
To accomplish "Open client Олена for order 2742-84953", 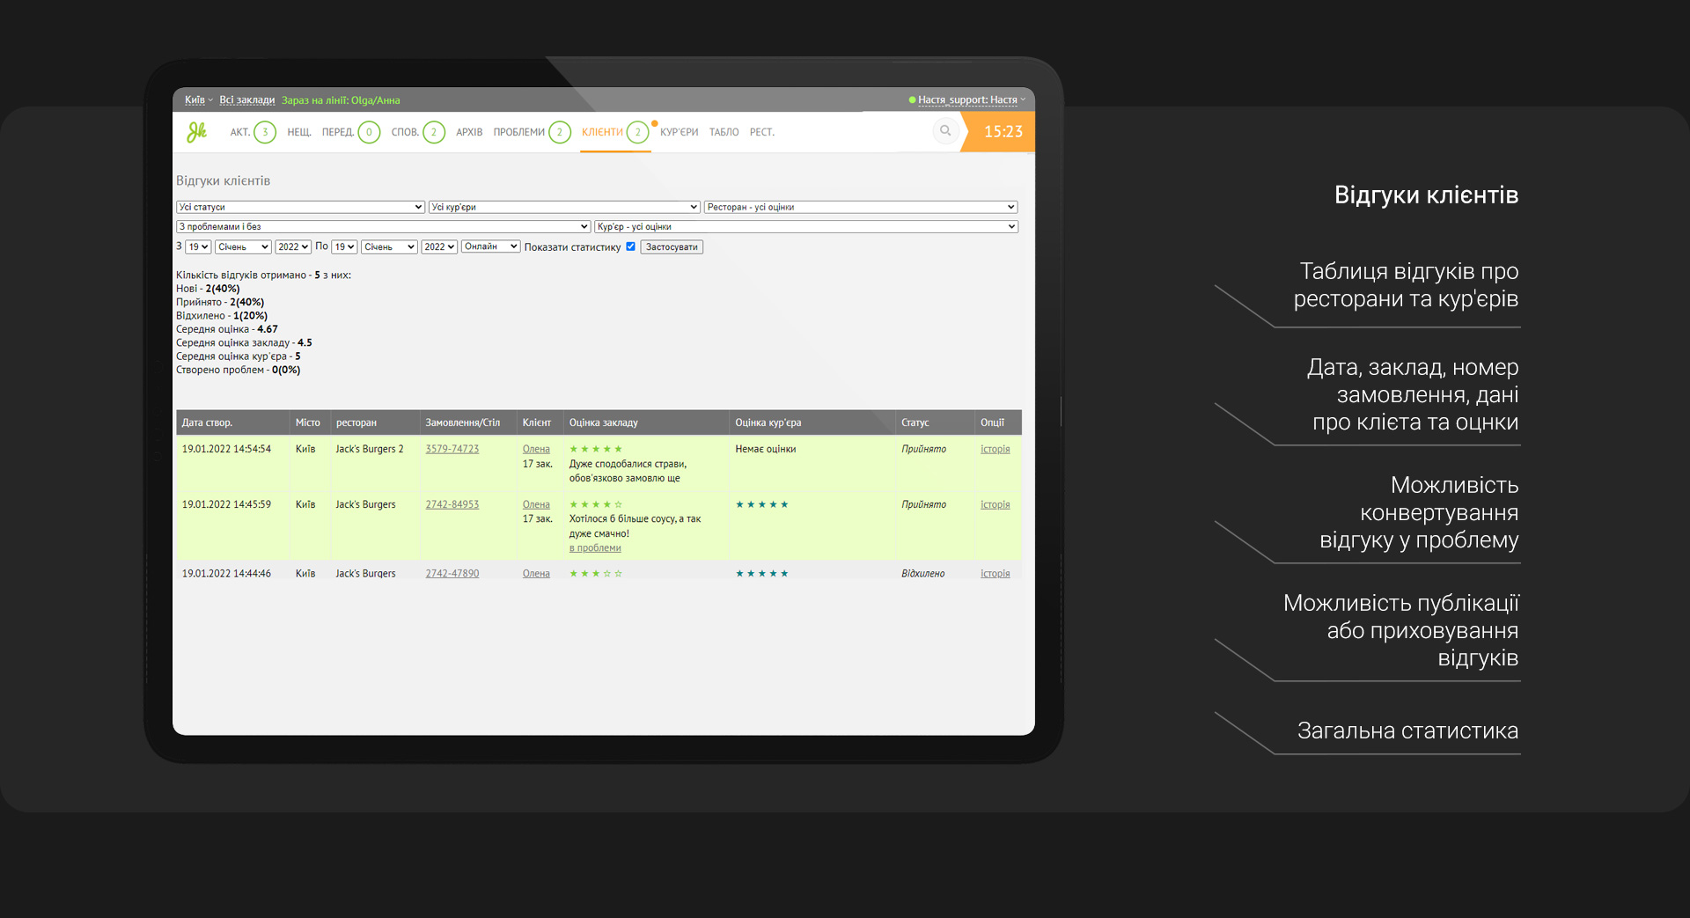I will [x=536, y=504].
